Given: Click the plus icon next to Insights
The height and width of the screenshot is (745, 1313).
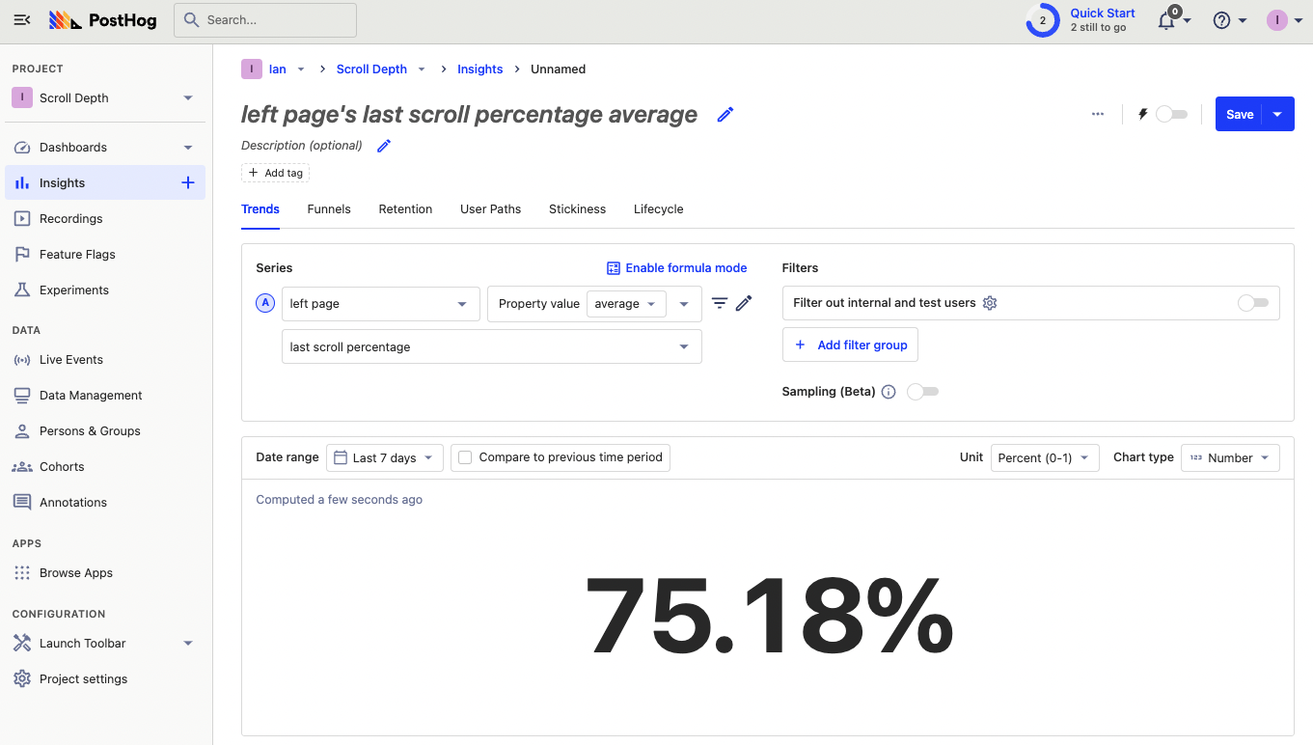Looking at the screenshot, I should (x=188, y=182).
